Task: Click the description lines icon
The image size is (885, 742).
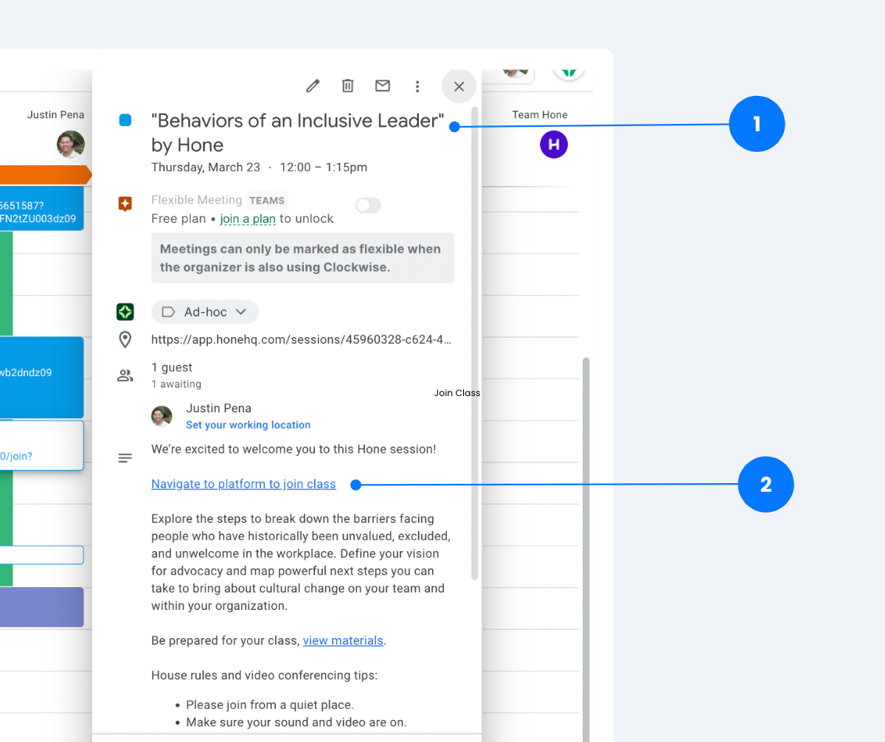Action: click(x=125, y=458)
